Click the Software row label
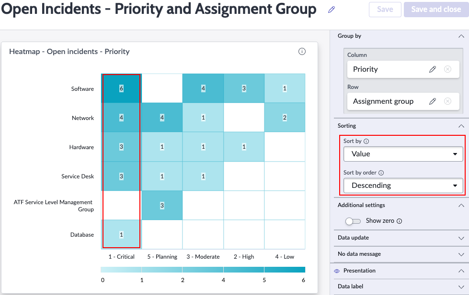469x295 pixels. (x=82, y=89)
